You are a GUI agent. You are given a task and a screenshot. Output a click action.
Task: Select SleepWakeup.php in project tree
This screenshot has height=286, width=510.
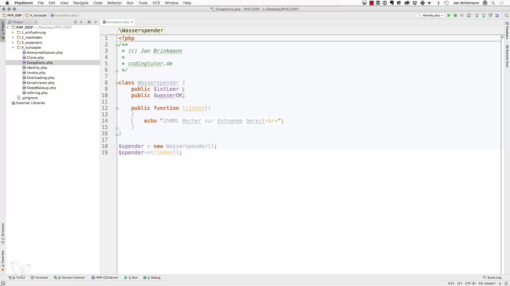pos(41,88)
